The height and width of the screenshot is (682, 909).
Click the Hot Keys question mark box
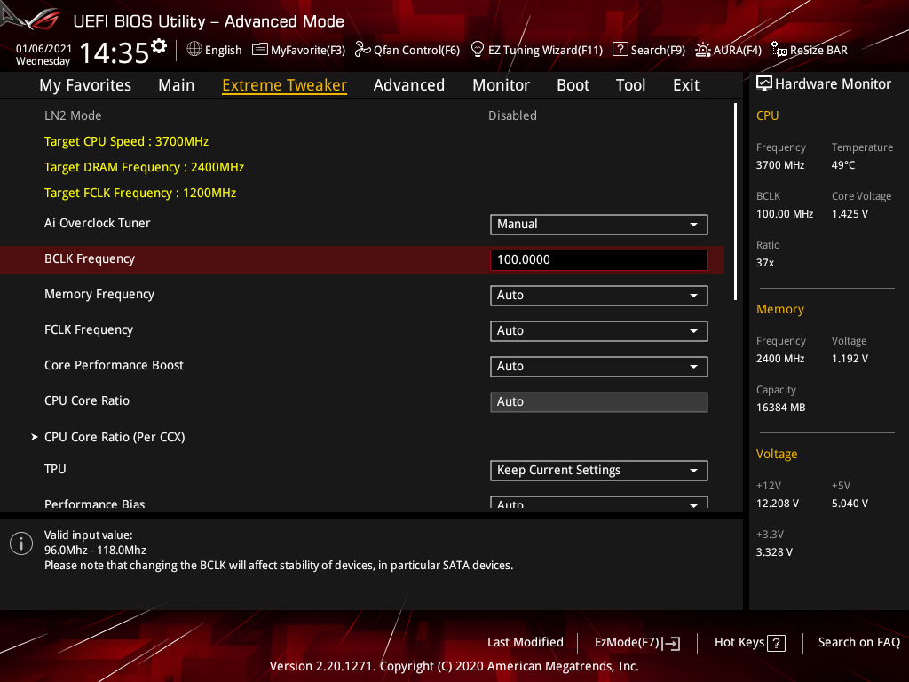776,643
